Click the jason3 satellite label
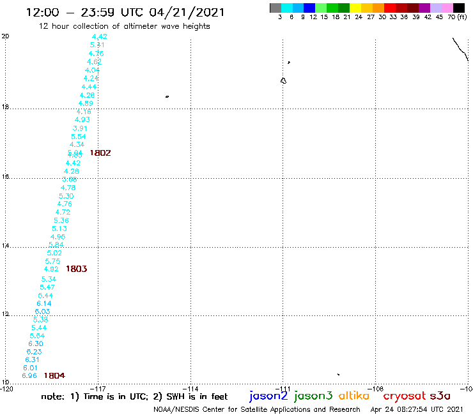 pyautogui.click(x=313, y=396)
